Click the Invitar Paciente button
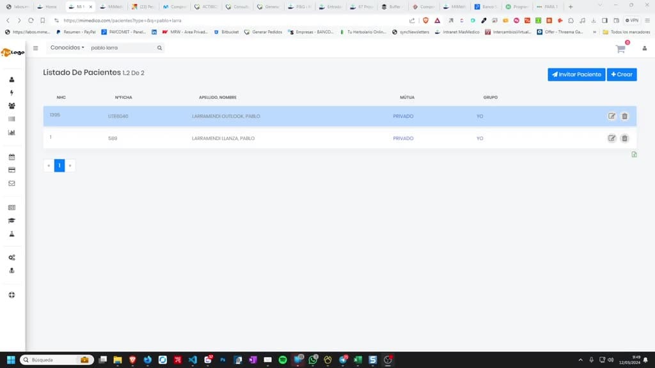Image resolution: width=655 pixels, height=368 pixels. click(576, 74)
